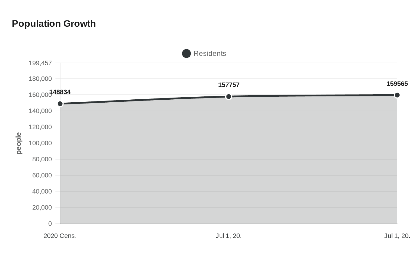Select the "people" y-axis title
Image resolution: width=415 pixels, height=261 pixels.
[x=19, y=143]
